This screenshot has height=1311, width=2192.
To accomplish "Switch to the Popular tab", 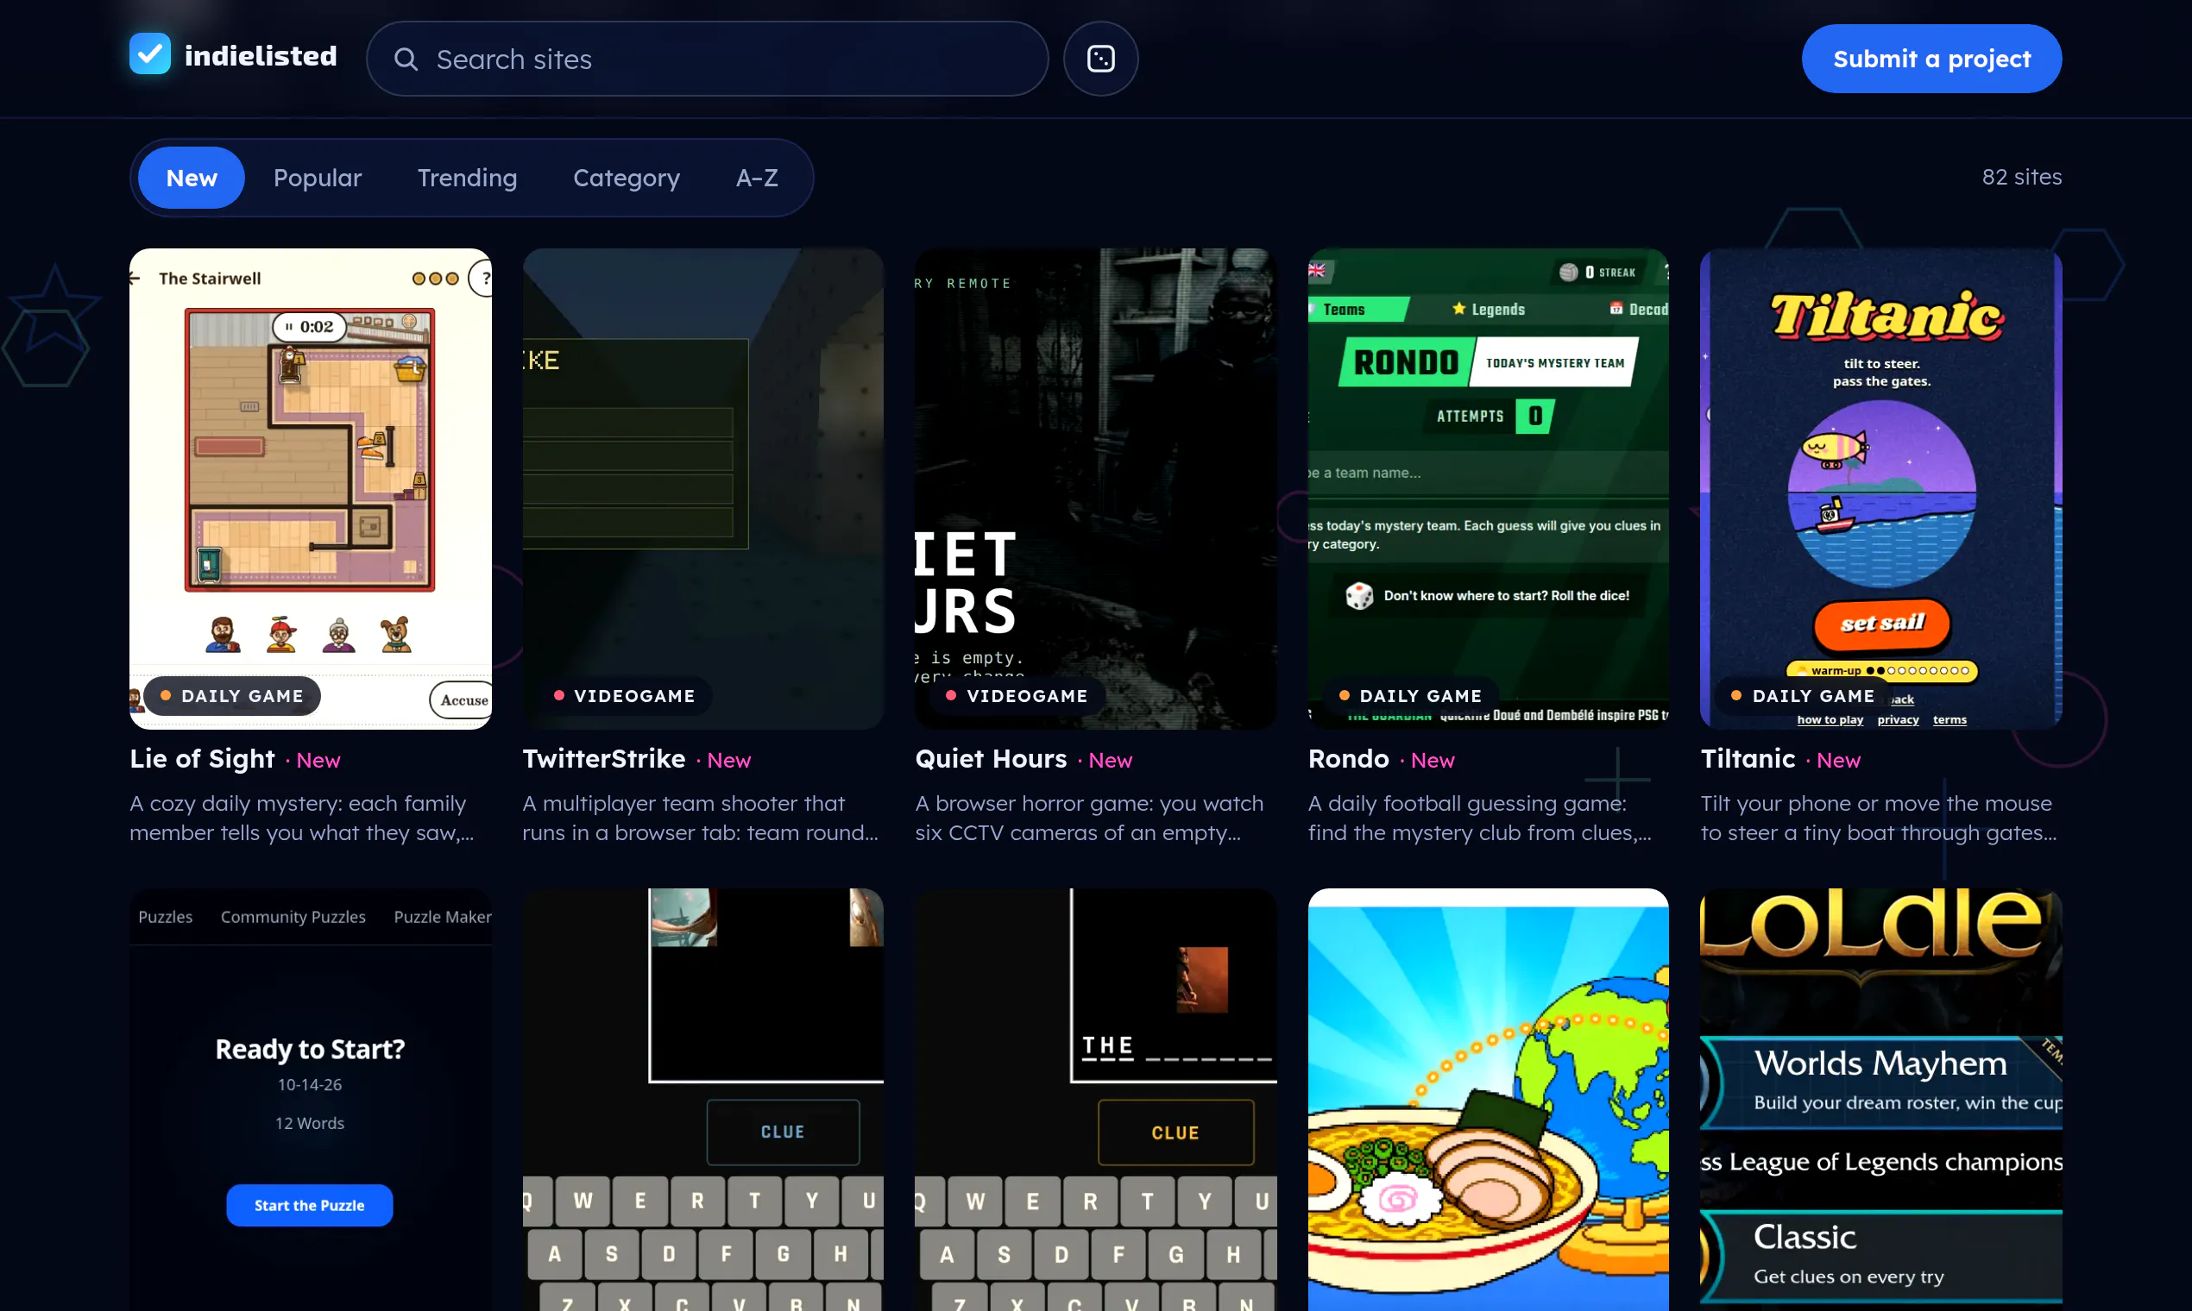I will tap(318, 178).
